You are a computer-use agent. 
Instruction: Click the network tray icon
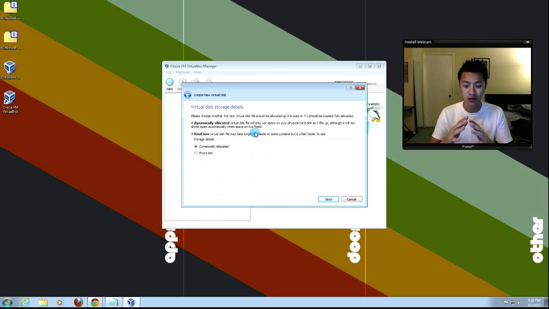click(x=513, y=303)
